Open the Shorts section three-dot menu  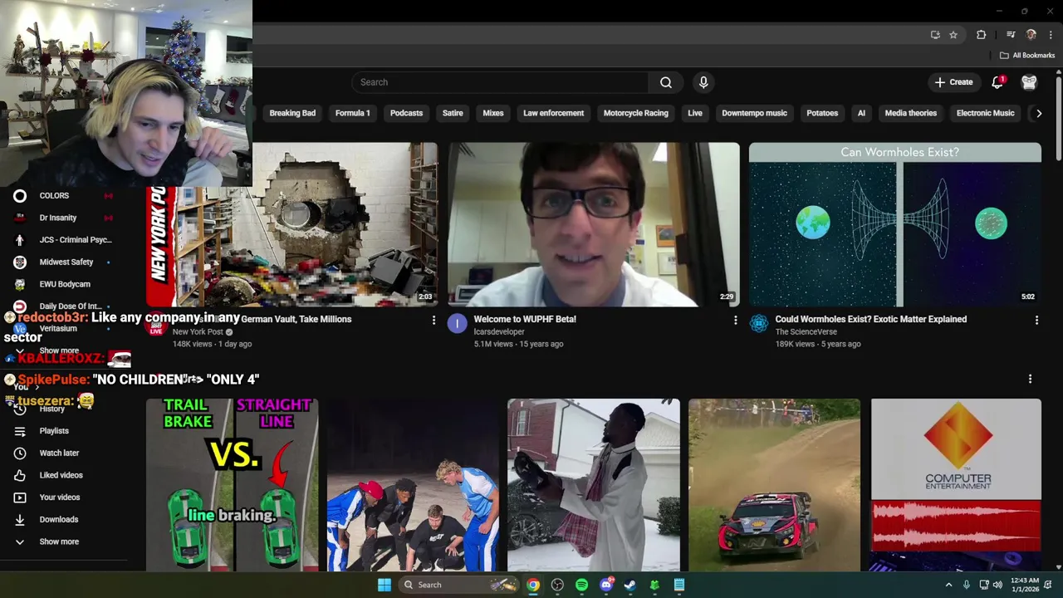pyautogui.click(x=1031, y=379)
